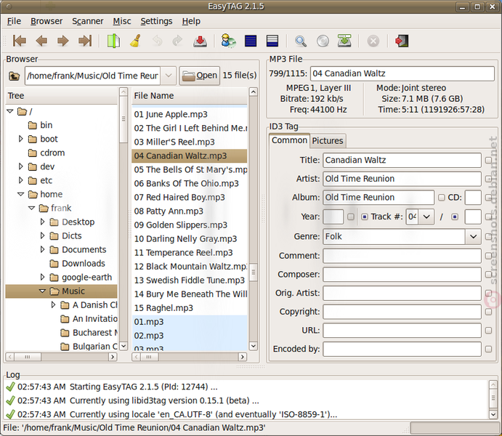
Task: Remove tags with the broom icon
Action: coord(135,41)
